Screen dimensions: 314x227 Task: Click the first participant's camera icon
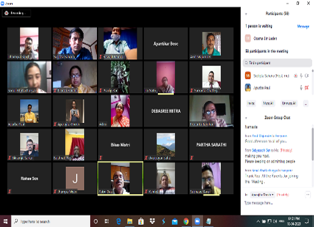tap(307, 76)
